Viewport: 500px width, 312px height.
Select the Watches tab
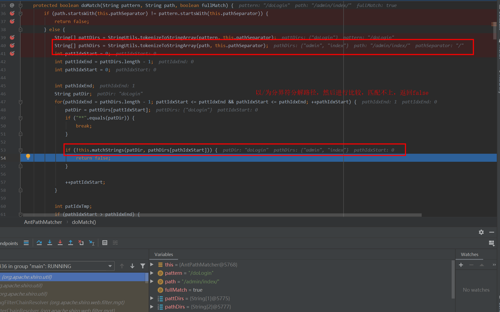coord(470,254)
